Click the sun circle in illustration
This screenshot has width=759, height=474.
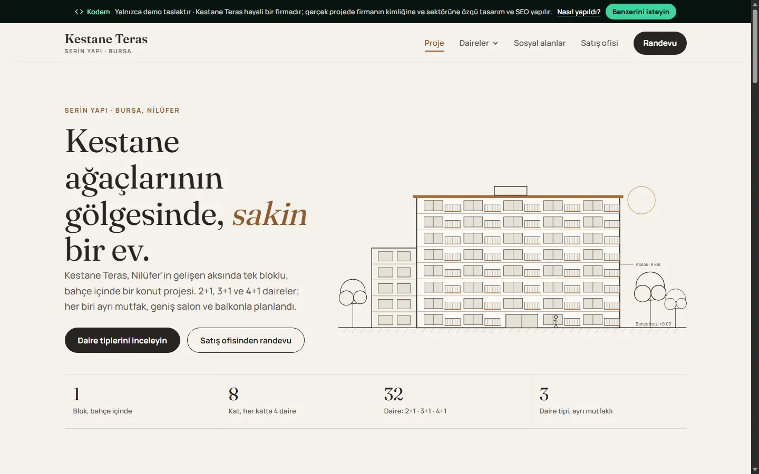coord(641,200)
